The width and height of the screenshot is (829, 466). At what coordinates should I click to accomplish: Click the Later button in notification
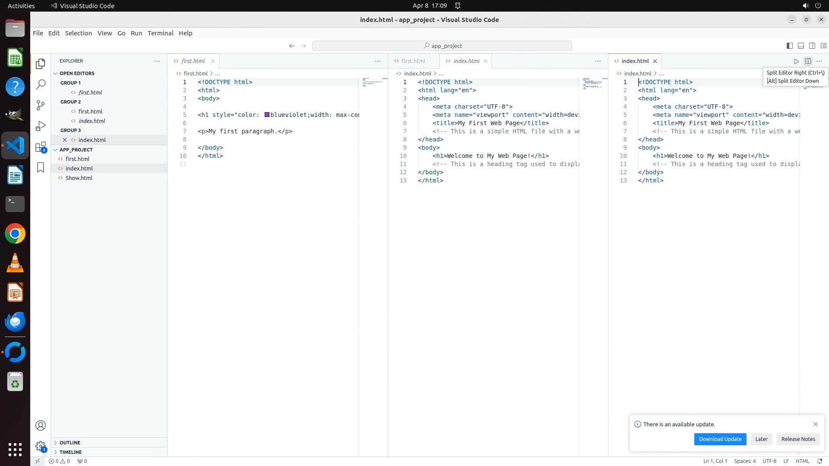tap(761, 439)
